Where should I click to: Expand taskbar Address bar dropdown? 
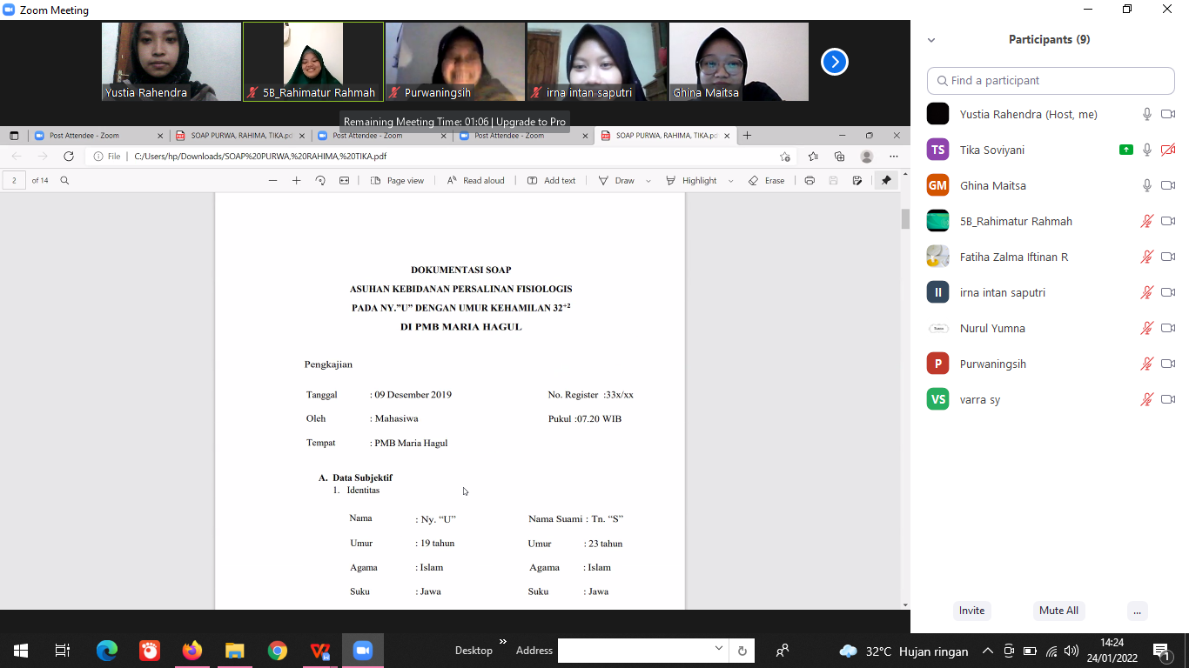tap(719, 648)
